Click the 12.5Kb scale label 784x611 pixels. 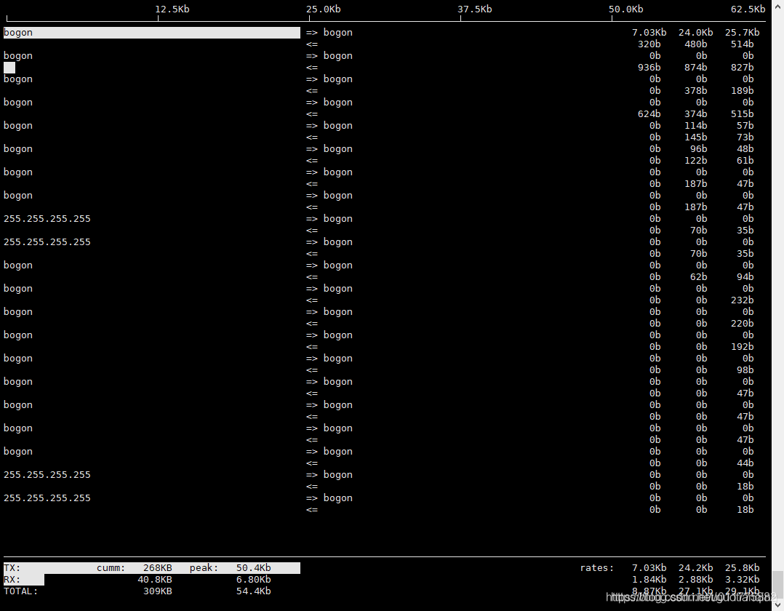(172, 9)
